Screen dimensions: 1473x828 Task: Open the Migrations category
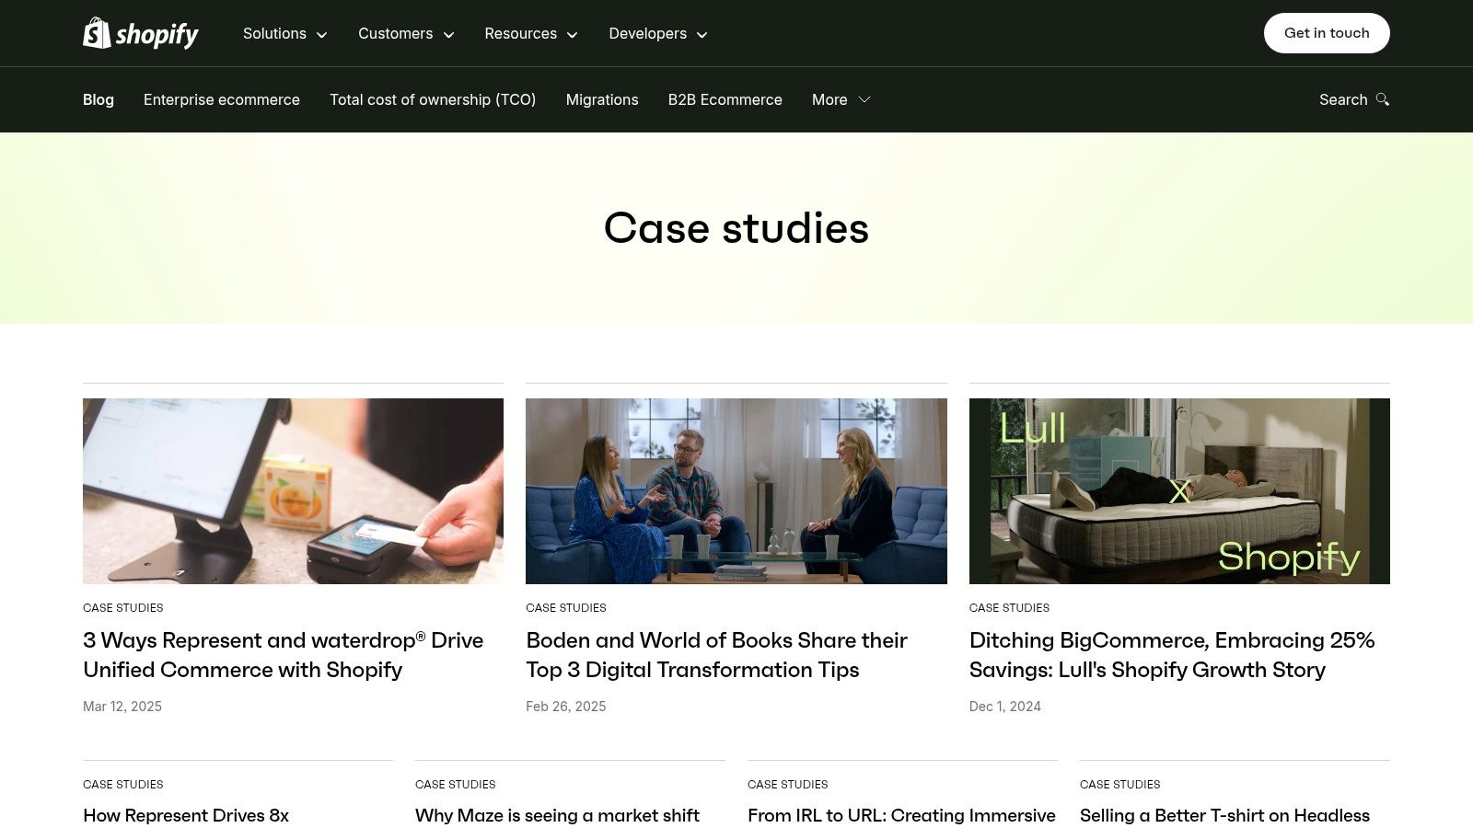(602, 99)
